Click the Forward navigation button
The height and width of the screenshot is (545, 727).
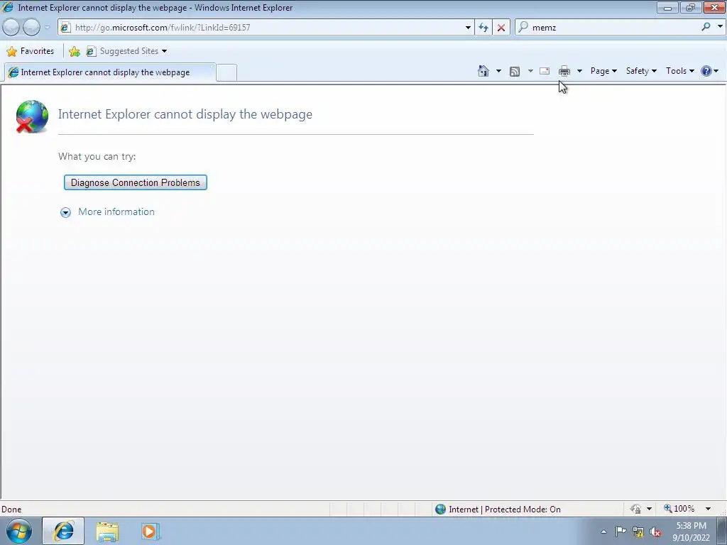[31, 28]
